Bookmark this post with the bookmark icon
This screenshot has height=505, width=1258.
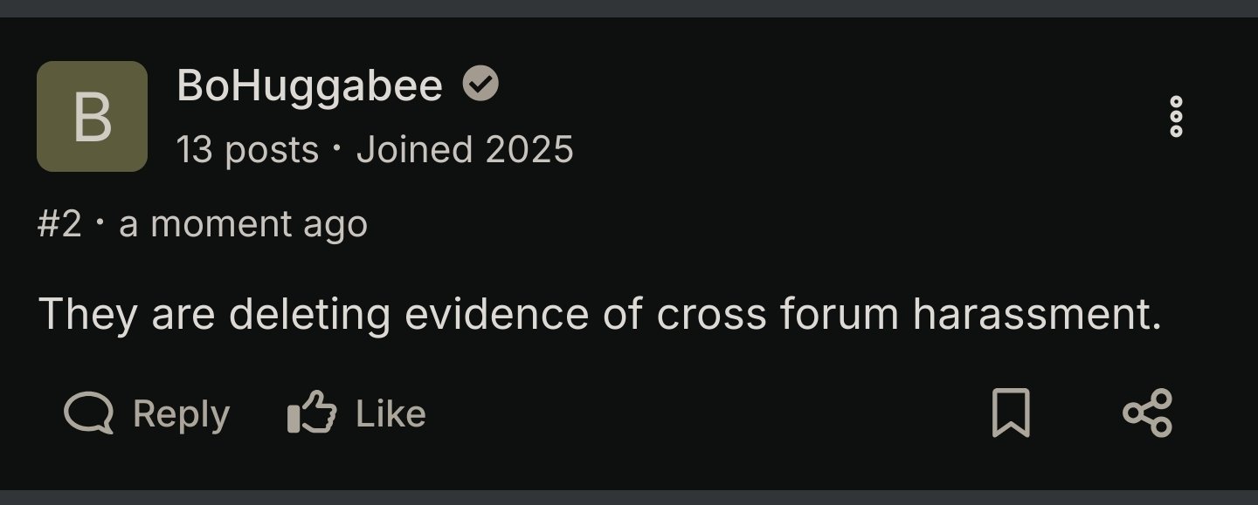[x=1011, y=413]
